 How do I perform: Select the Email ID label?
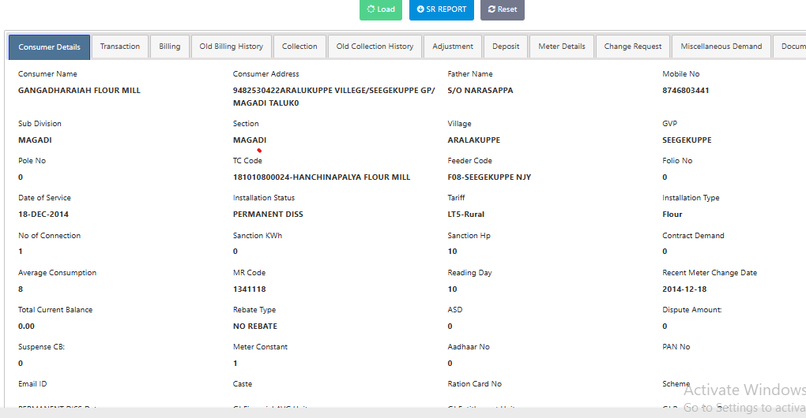pos(32,383)
